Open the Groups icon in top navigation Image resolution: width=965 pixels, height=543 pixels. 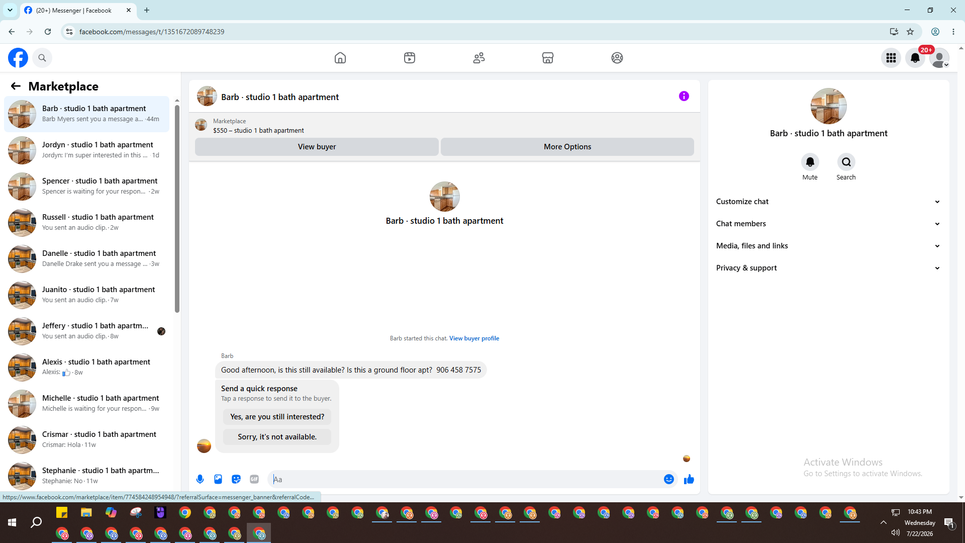click(617, 58)
